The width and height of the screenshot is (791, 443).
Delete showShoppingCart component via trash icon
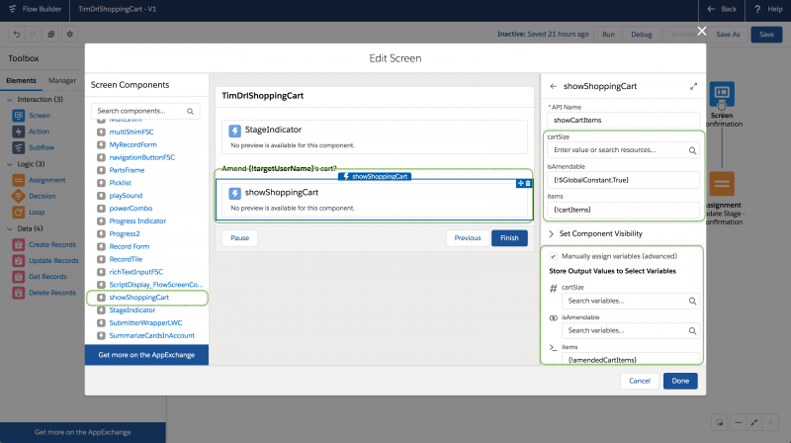pos(528,184)
